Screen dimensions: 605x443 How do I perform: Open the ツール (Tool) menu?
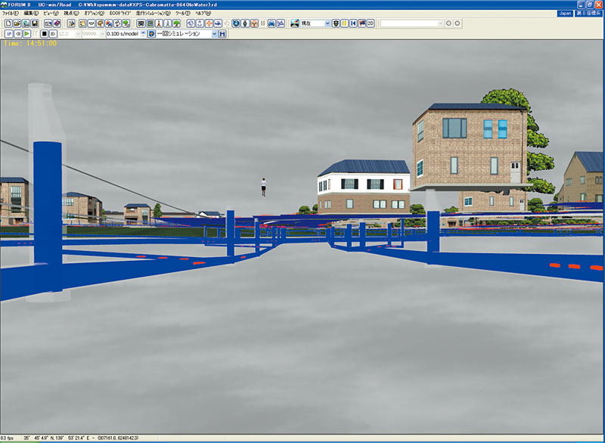(x=182, y=14)
